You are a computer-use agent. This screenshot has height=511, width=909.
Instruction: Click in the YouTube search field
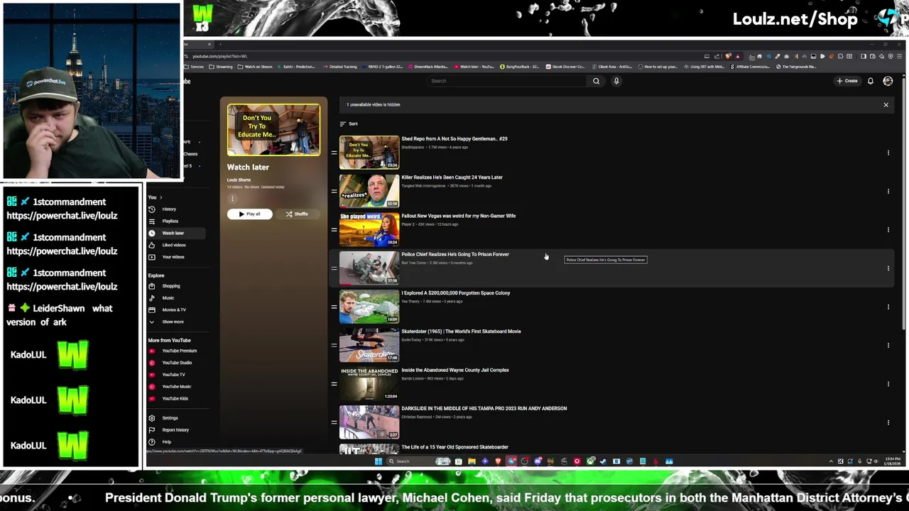507,81
